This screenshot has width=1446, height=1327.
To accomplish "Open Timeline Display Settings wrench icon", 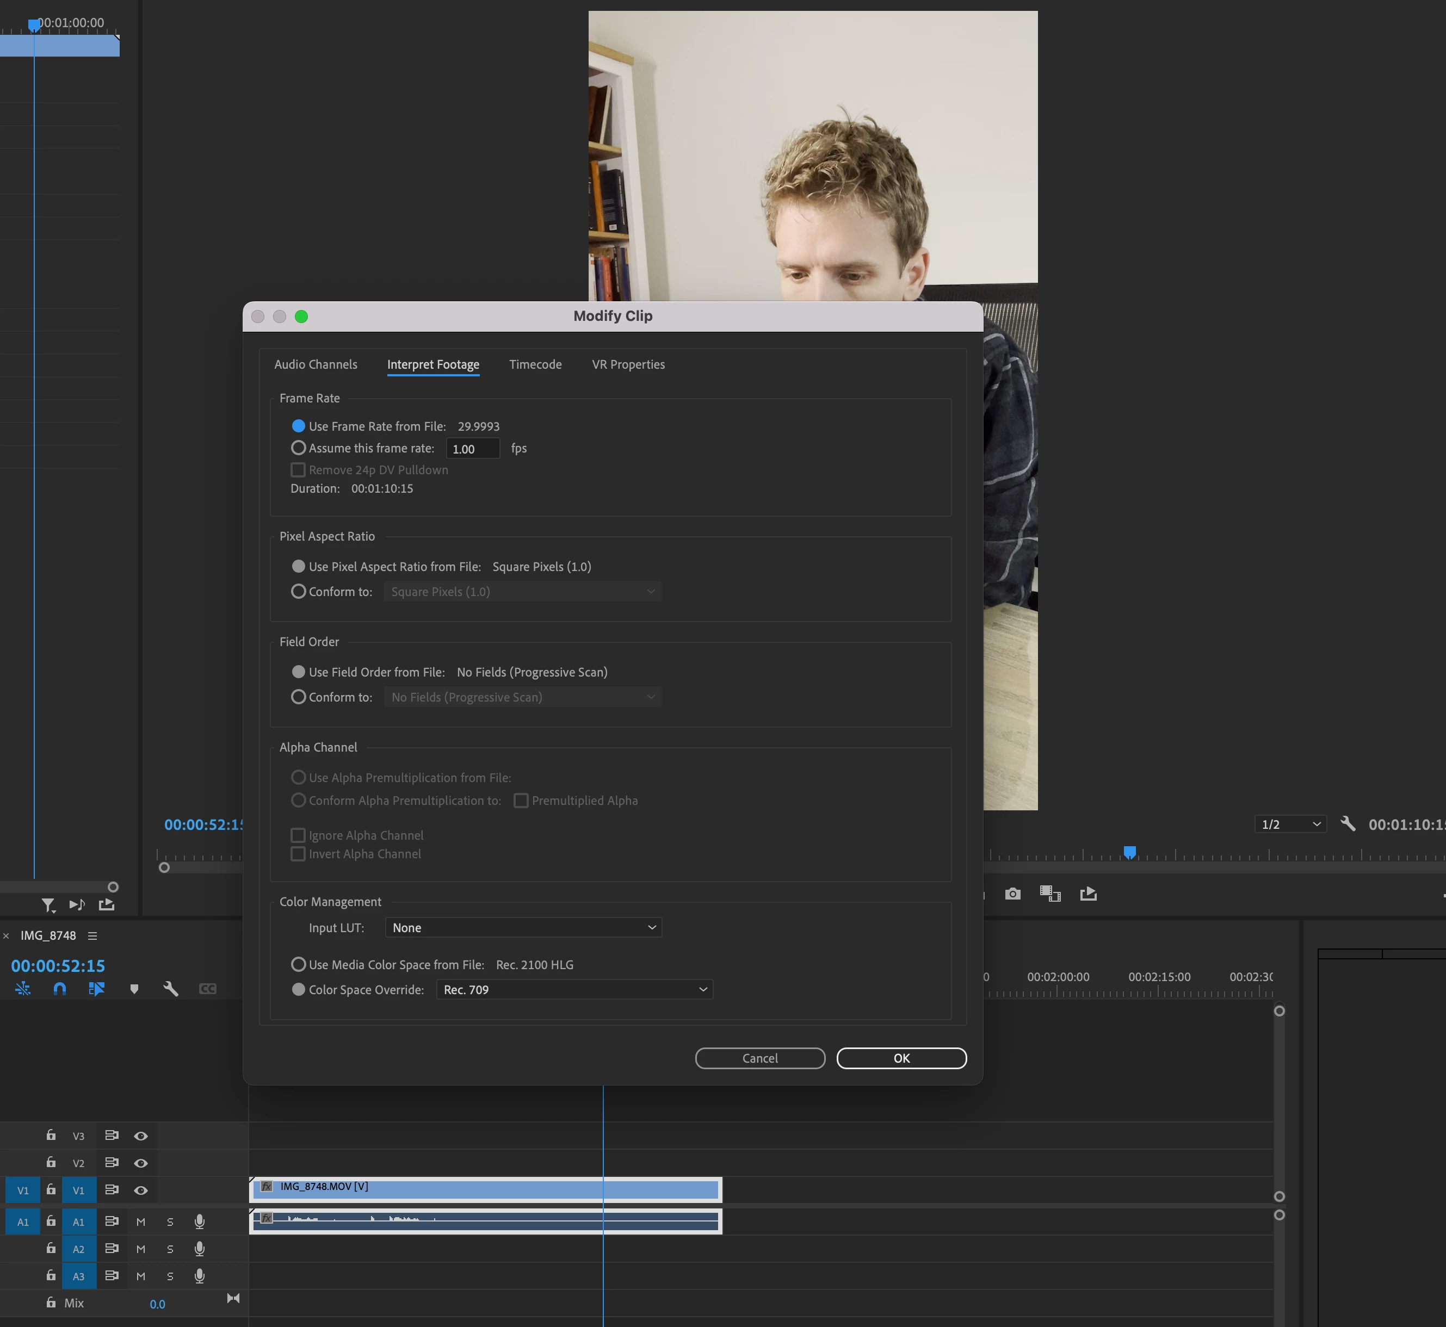I will point(170,989).
